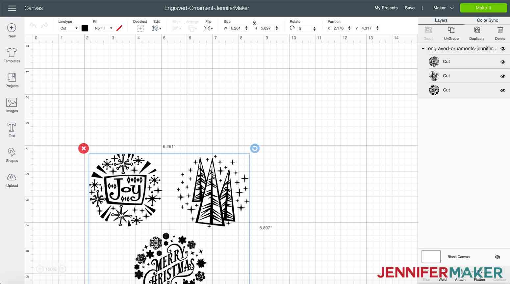510x284 pixels.
Task: Duplicate the selected layer group
Action: pos(477,33)
